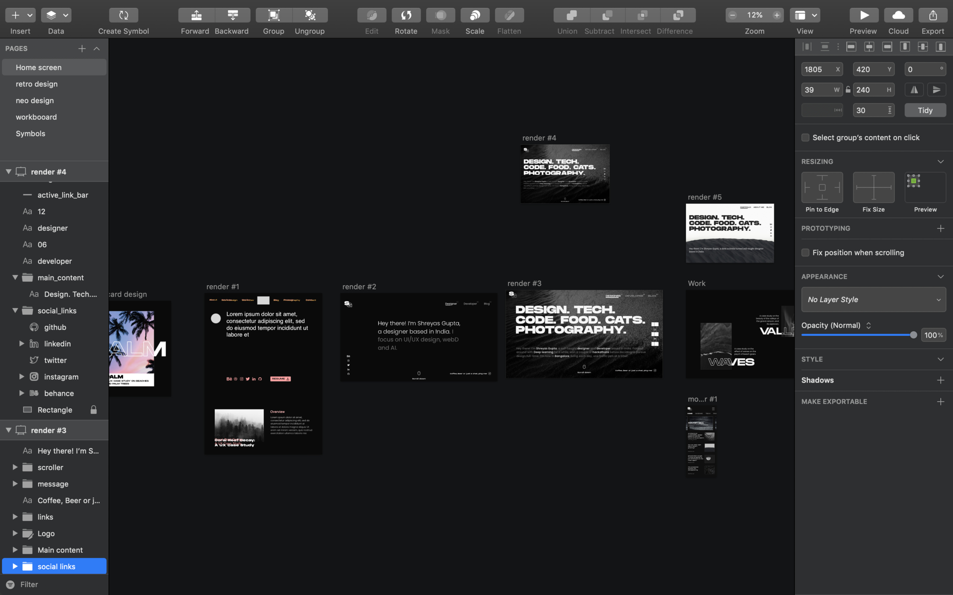Open the Symbols page
Image resolution: width=953 pixels, height=595 pixels.
pos(30,134)
